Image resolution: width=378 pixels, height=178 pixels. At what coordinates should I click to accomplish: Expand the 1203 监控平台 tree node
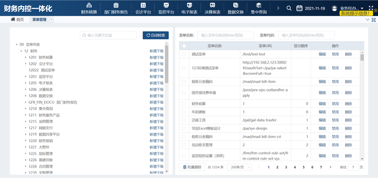pyautogui.click(x=26, y=77)
